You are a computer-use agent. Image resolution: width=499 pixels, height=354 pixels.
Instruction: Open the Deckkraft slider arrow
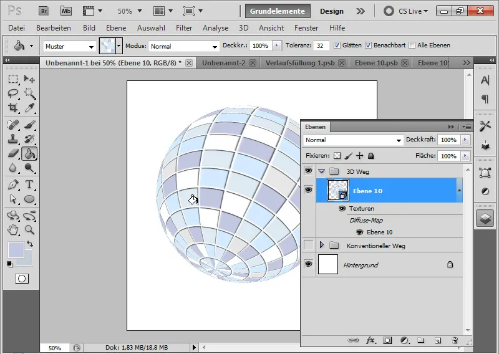tap(465, 140)
